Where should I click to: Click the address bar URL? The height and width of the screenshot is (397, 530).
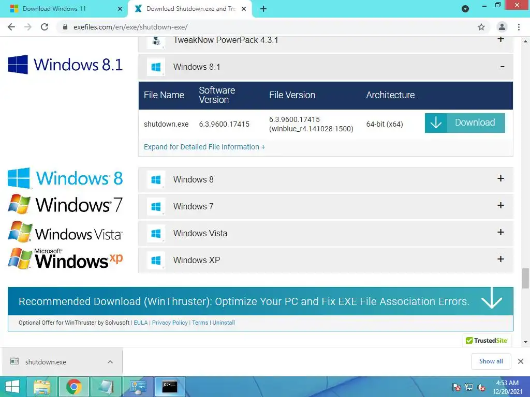130,27
